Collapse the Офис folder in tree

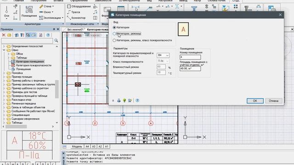click(x=4, y=50)
